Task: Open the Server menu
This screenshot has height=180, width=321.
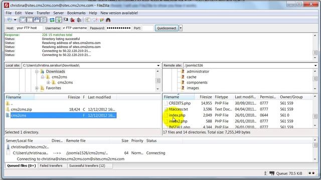Action: click(59, 13)
